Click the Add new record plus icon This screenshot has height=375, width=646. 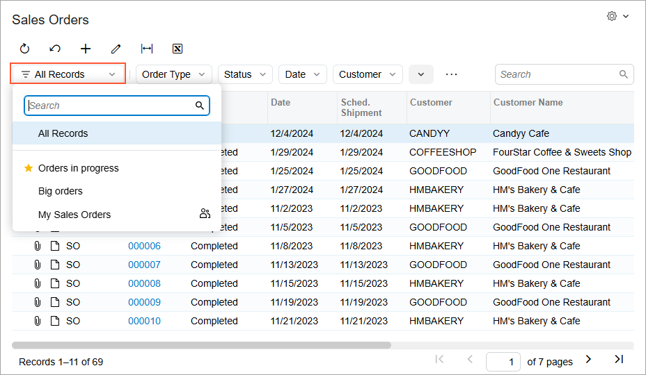click(86, 49)
